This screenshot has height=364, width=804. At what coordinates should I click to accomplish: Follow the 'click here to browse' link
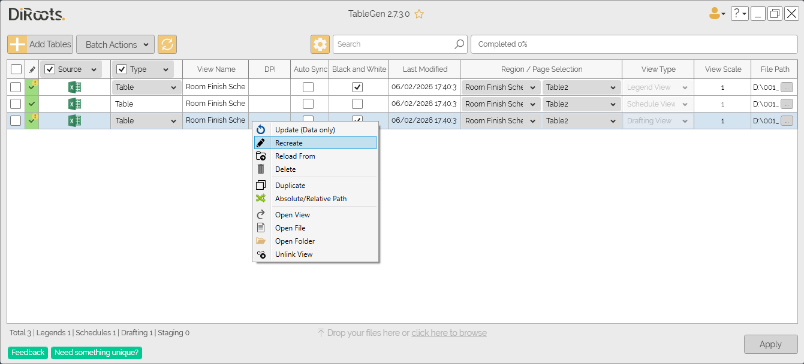449,333
